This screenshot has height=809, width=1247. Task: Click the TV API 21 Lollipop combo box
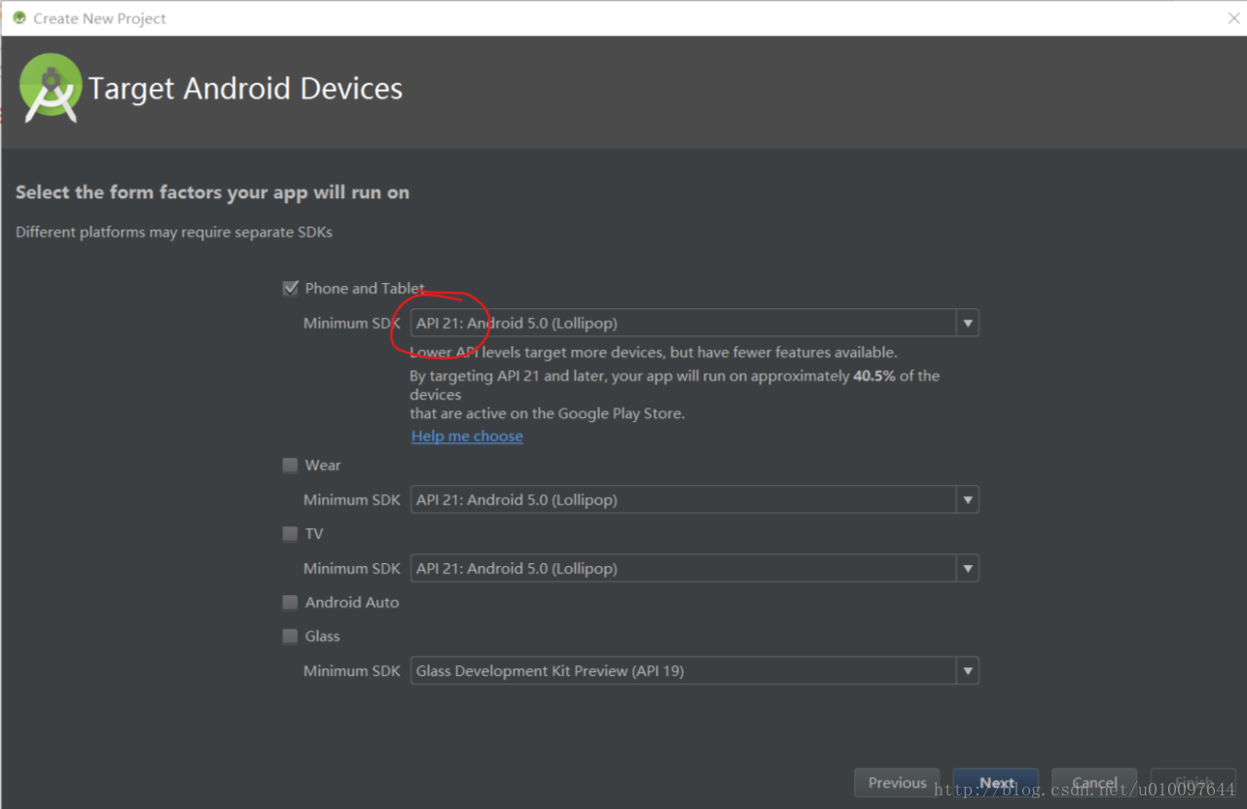click(x=683, y=569)
